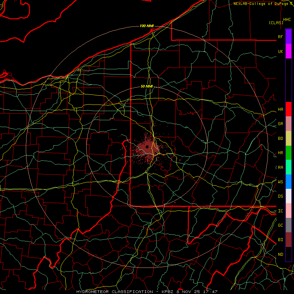Click the 'KPBZ' station identifier
Viewport: 294px width, 294px height.
click(168, 292)
